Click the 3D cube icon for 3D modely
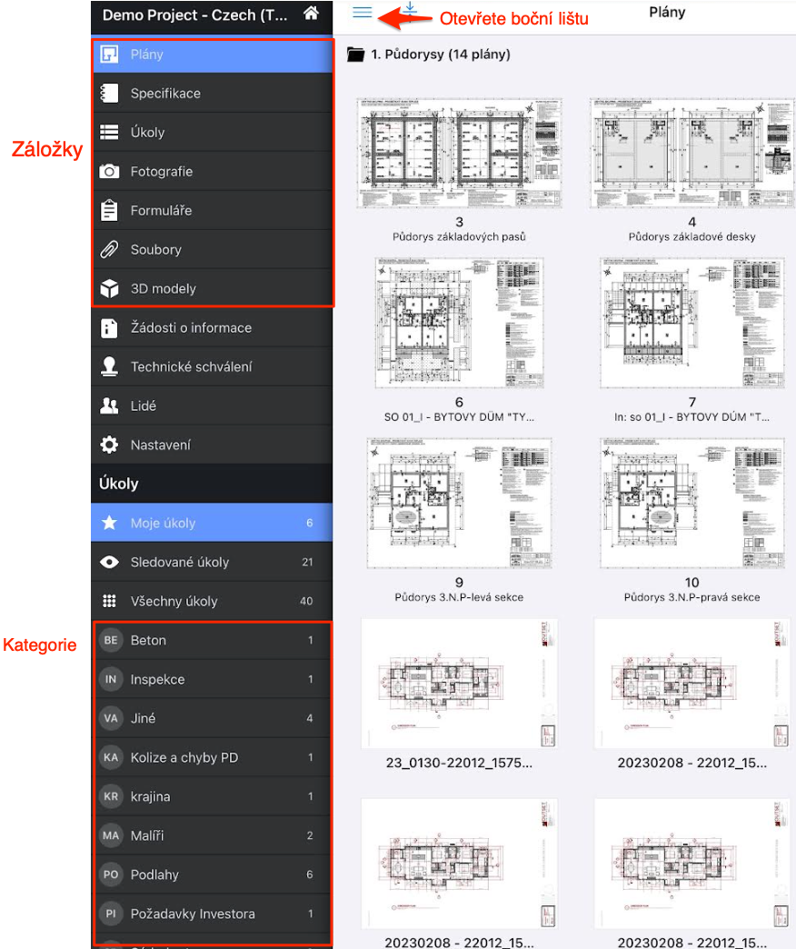Viewport: 796px width, 949px height. coord(109,288)
